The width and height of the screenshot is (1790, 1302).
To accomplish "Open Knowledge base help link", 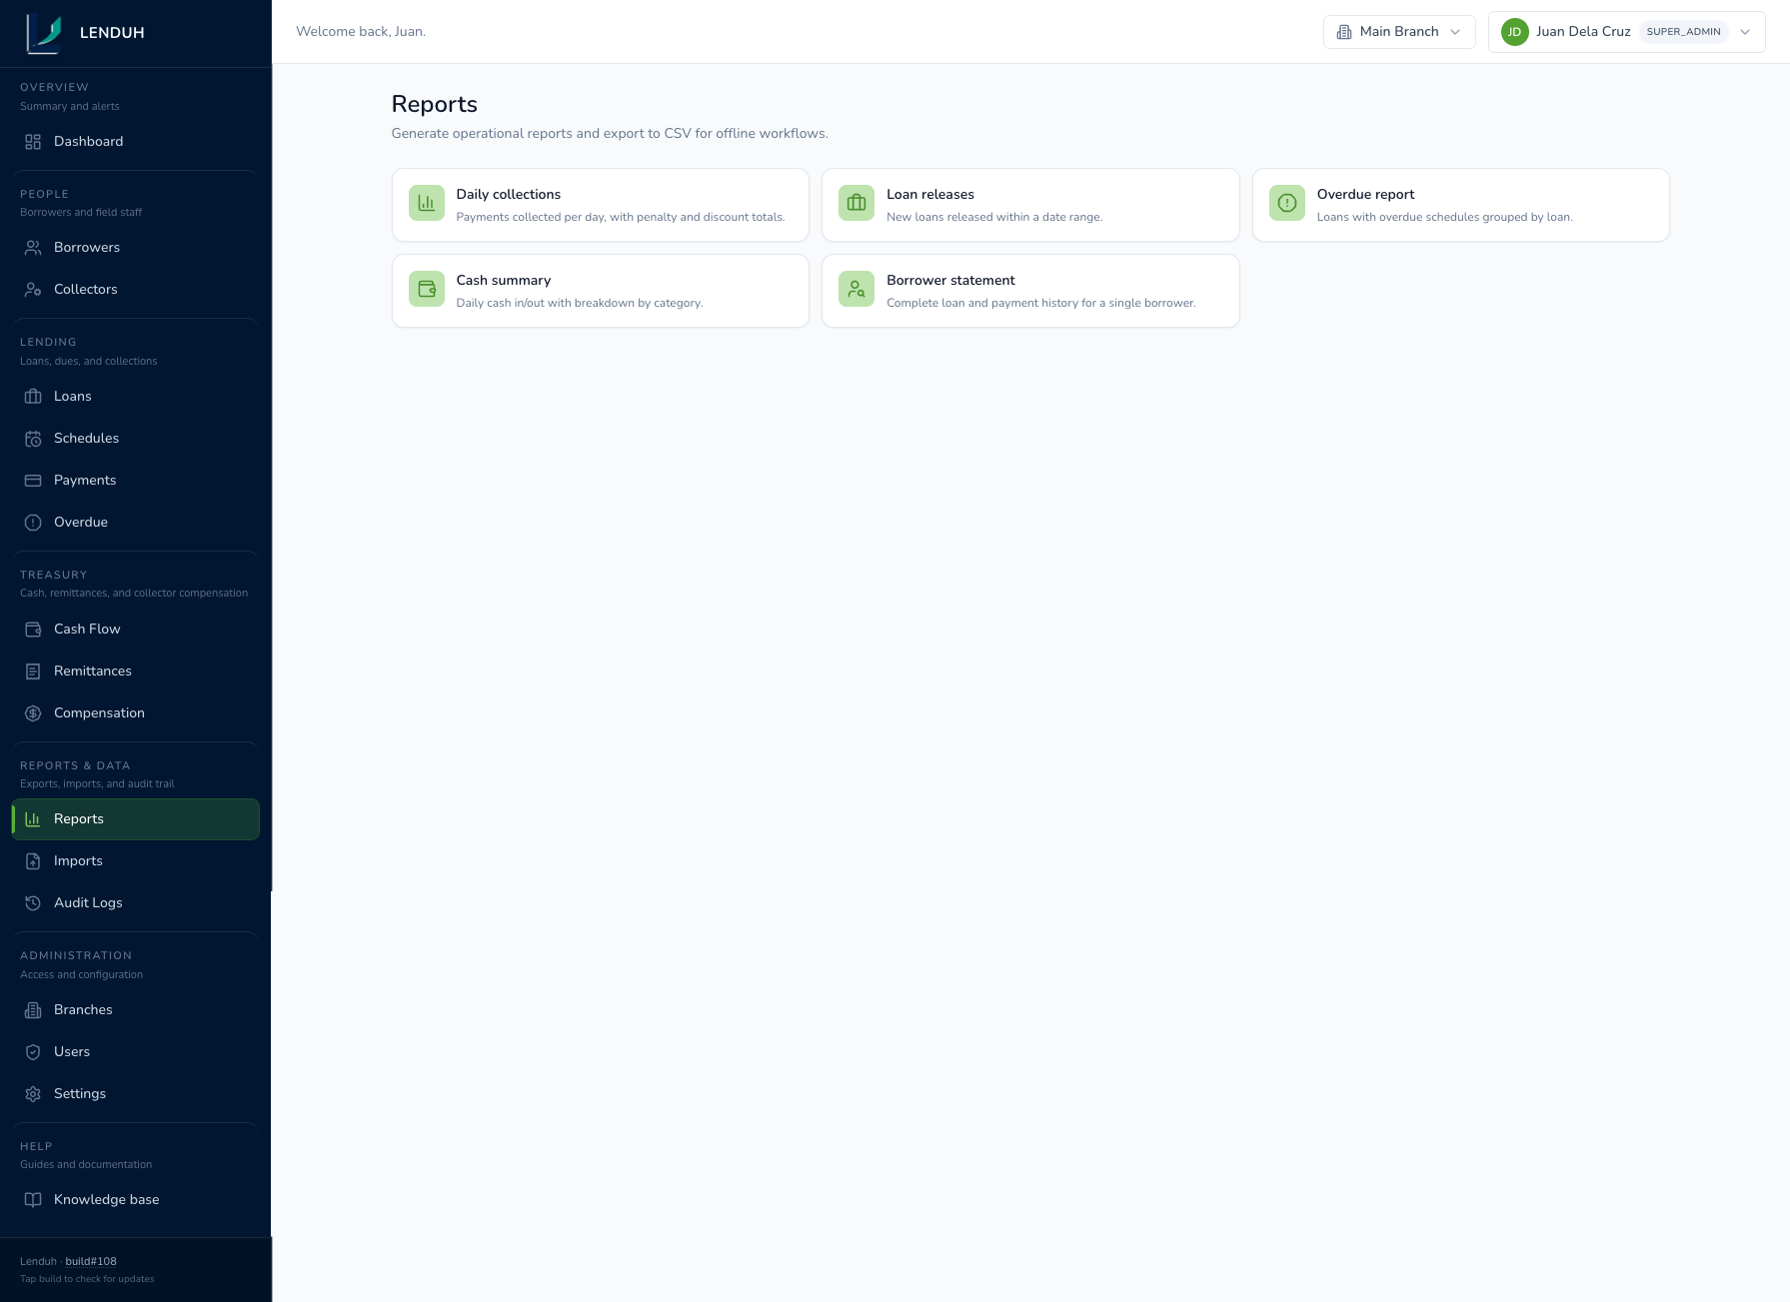I will pos(136,1200).
